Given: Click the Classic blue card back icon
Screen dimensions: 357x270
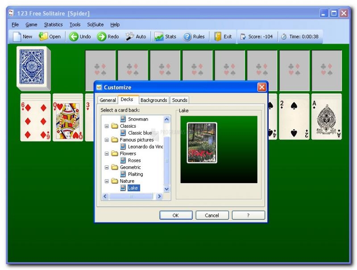Looking at the screenshot, I should pos(123,133).
